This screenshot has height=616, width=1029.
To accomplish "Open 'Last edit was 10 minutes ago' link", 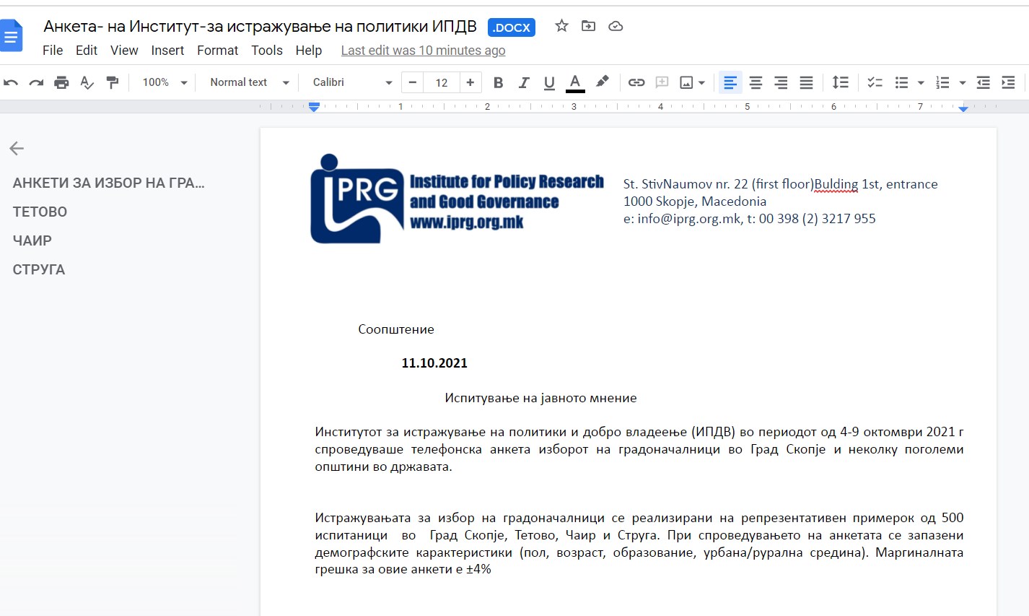I will [x=423, y=51].
